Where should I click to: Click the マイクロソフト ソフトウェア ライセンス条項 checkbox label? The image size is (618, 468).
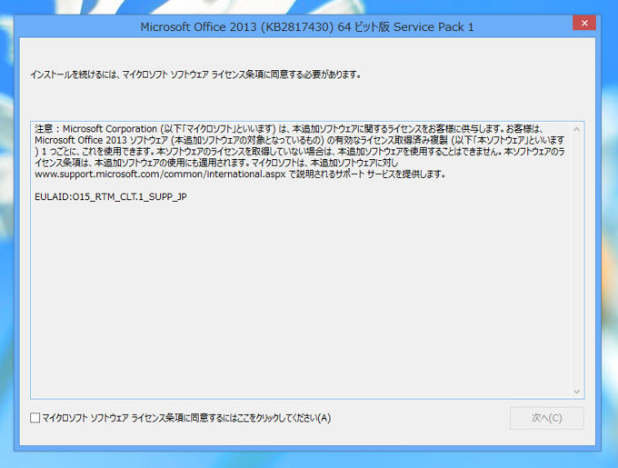click(186, 418)
